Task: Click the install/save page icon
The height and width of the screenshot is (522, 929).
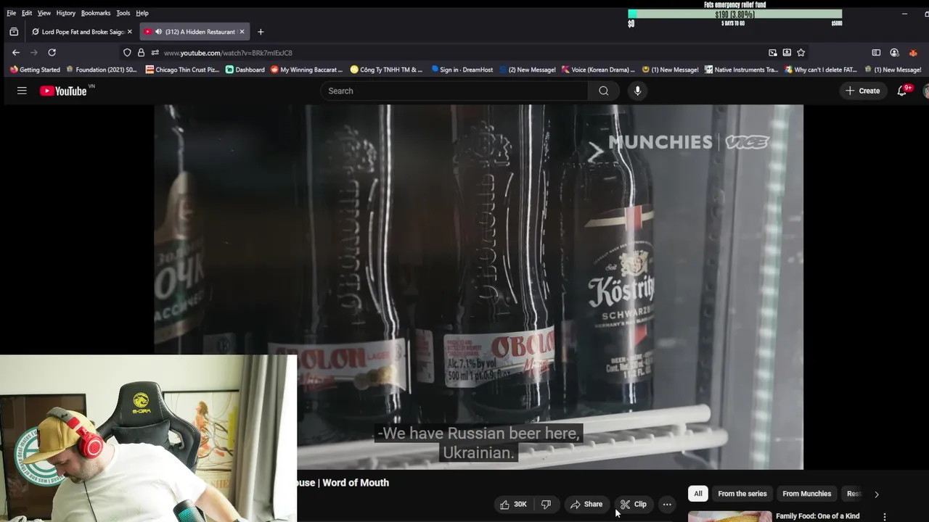Action: (x=787, y=52)
